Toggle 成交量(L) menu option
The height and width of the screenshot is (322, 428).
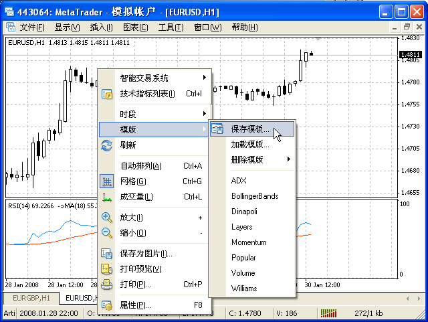(x=154, y=197)
